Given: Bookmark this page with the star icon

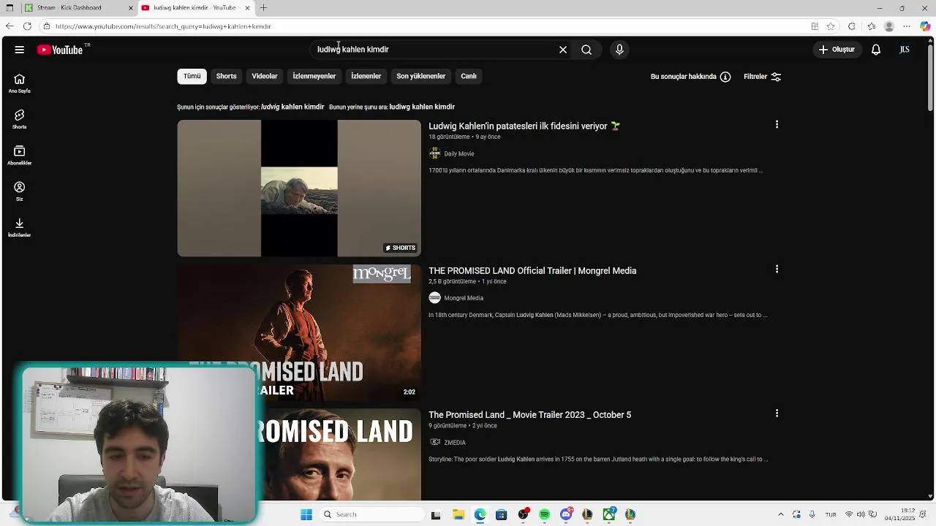Looking at the screenshot, I should (831, 26).
